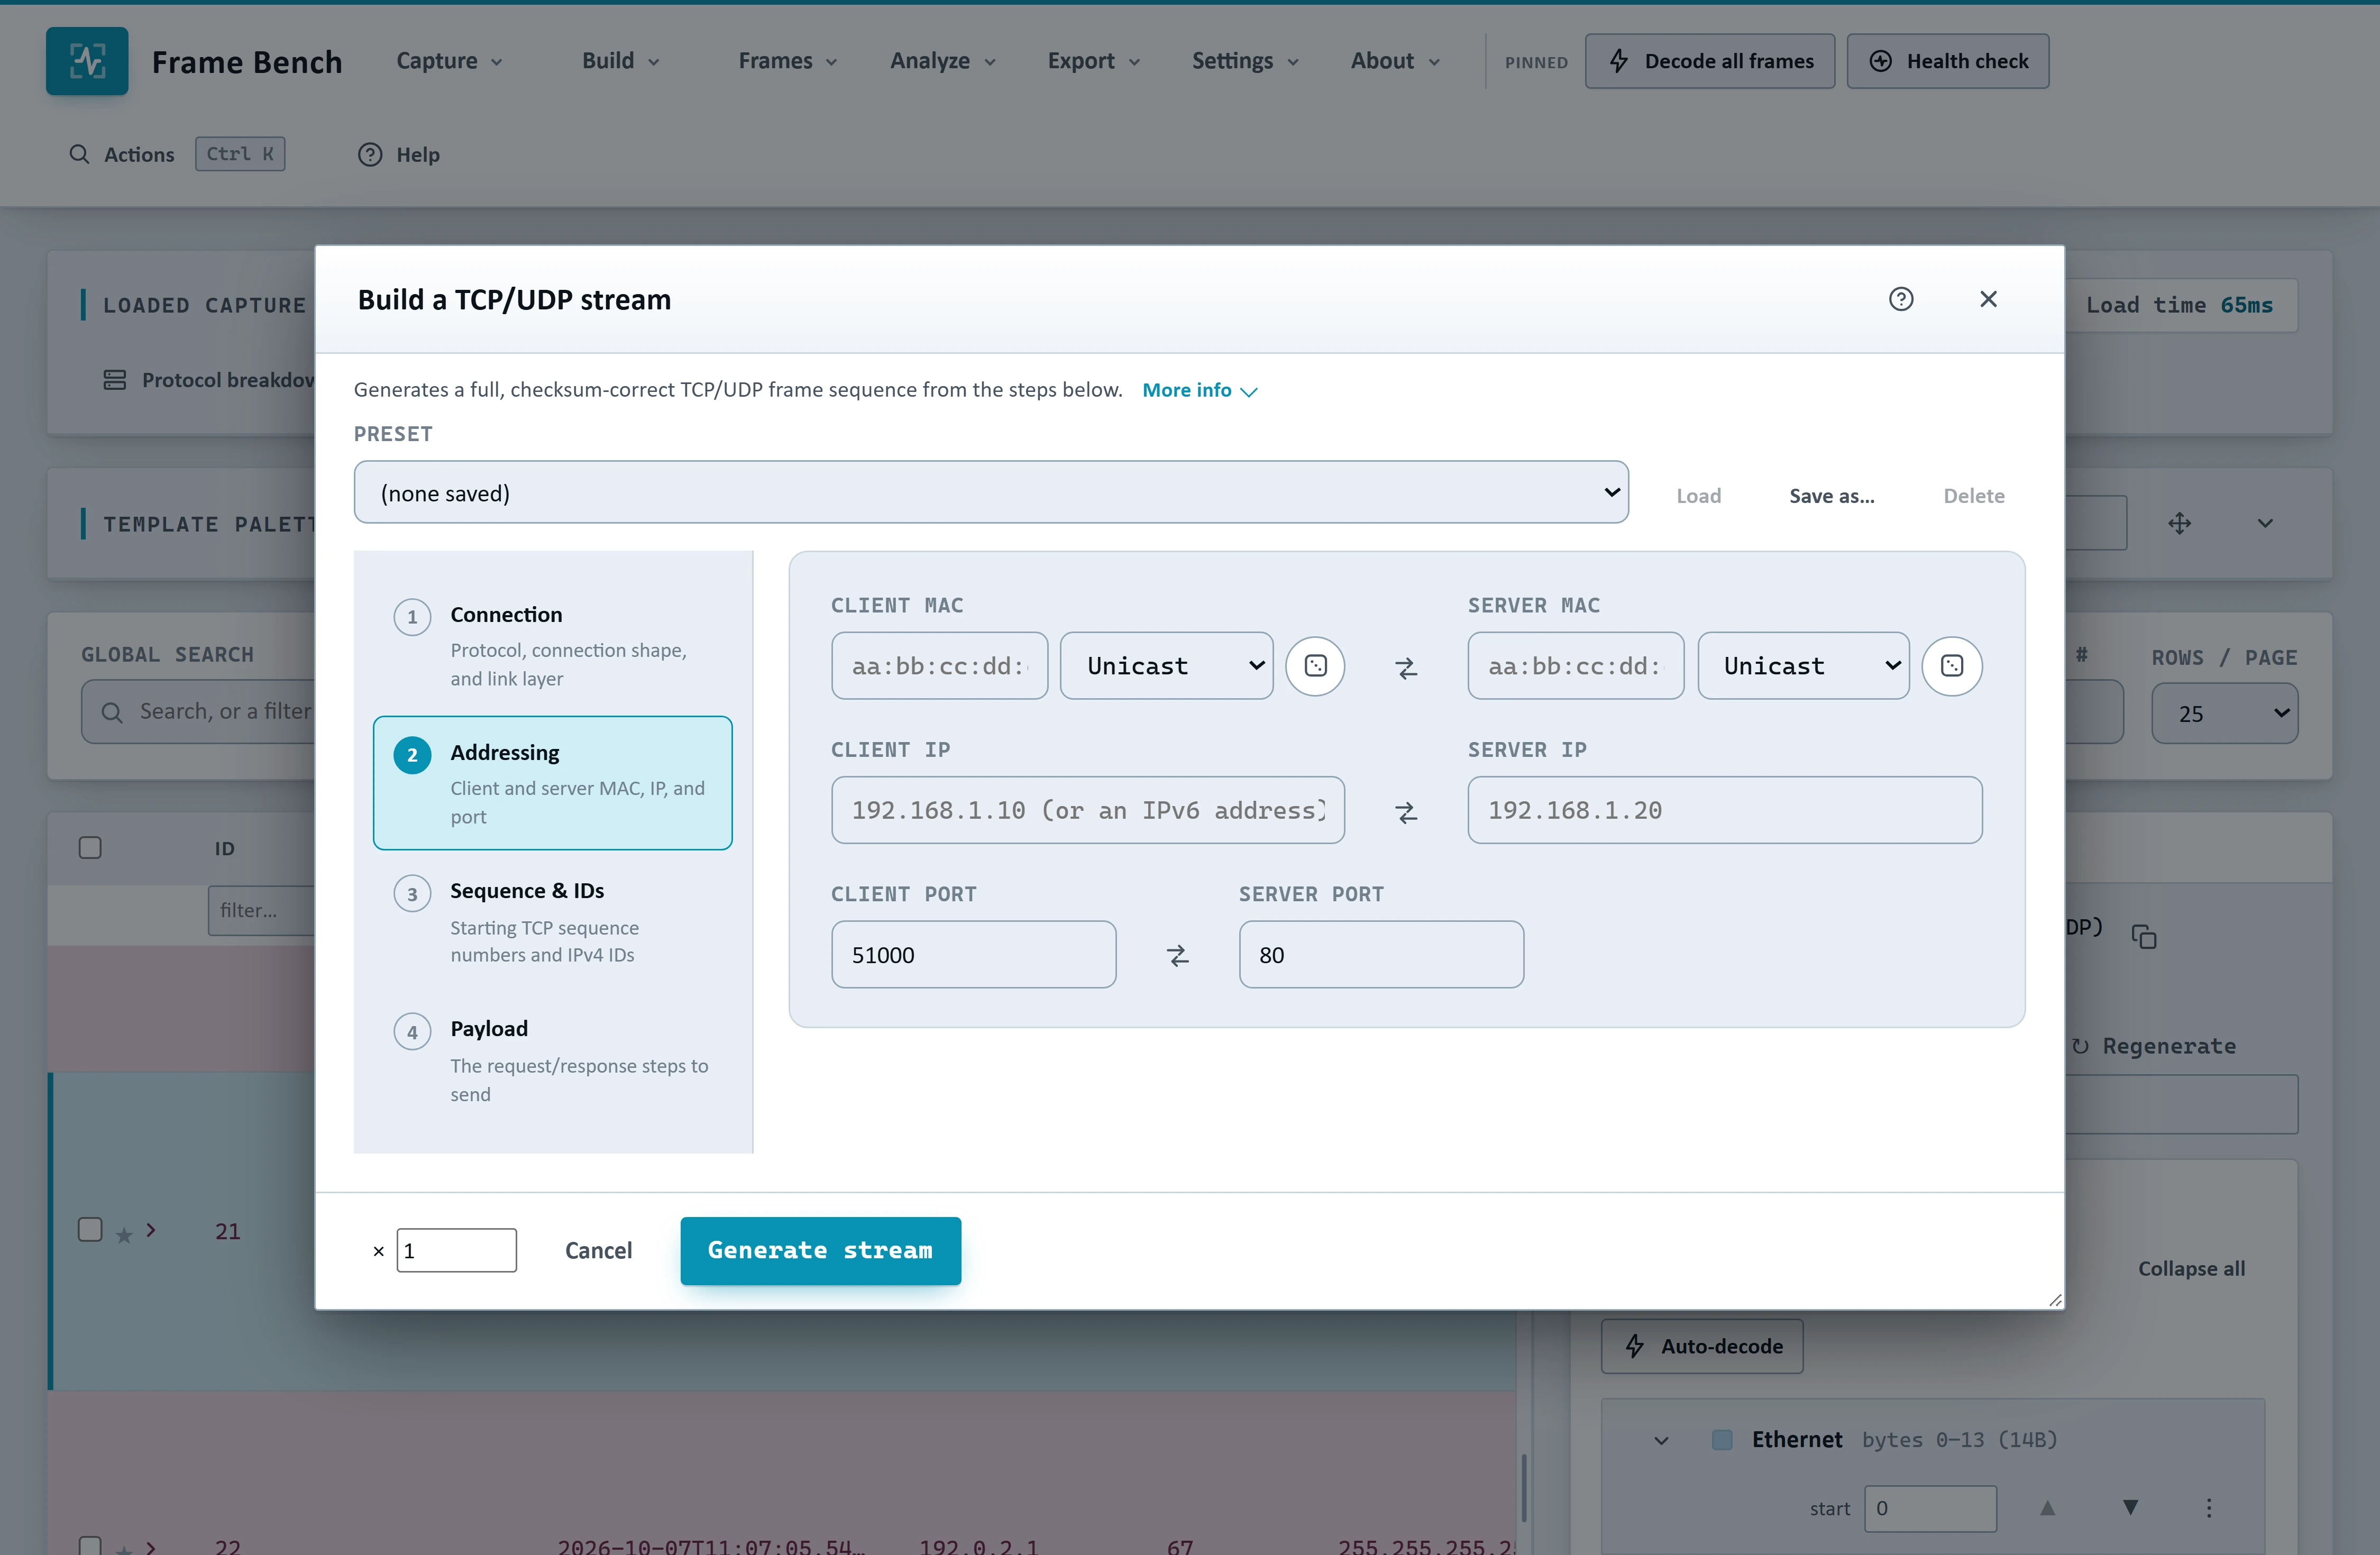2380x1555 pixels.
Task: Collapse the Ethernet layer chevron
Action: (1661, 1440)
